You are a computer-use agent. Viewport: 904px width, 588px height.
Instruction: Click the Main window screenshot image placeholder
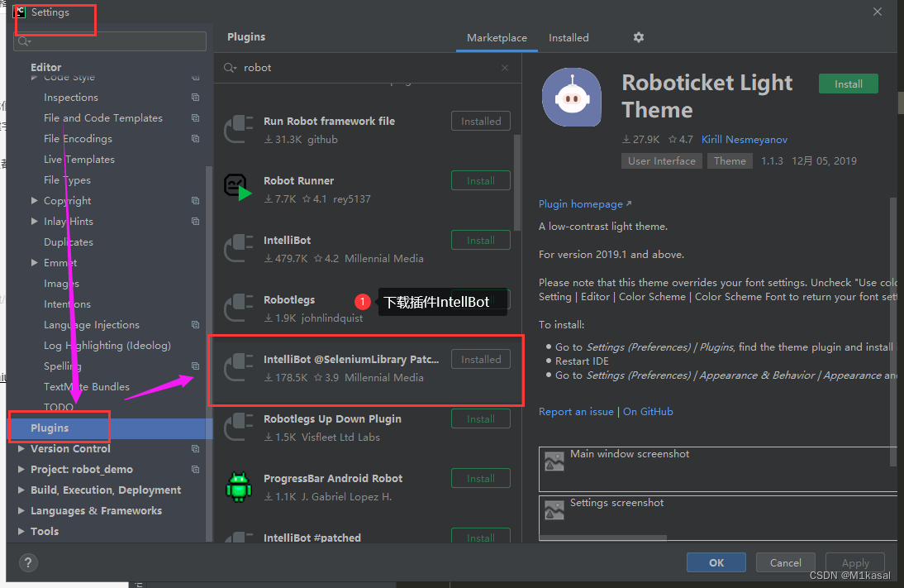pos(554,461)
